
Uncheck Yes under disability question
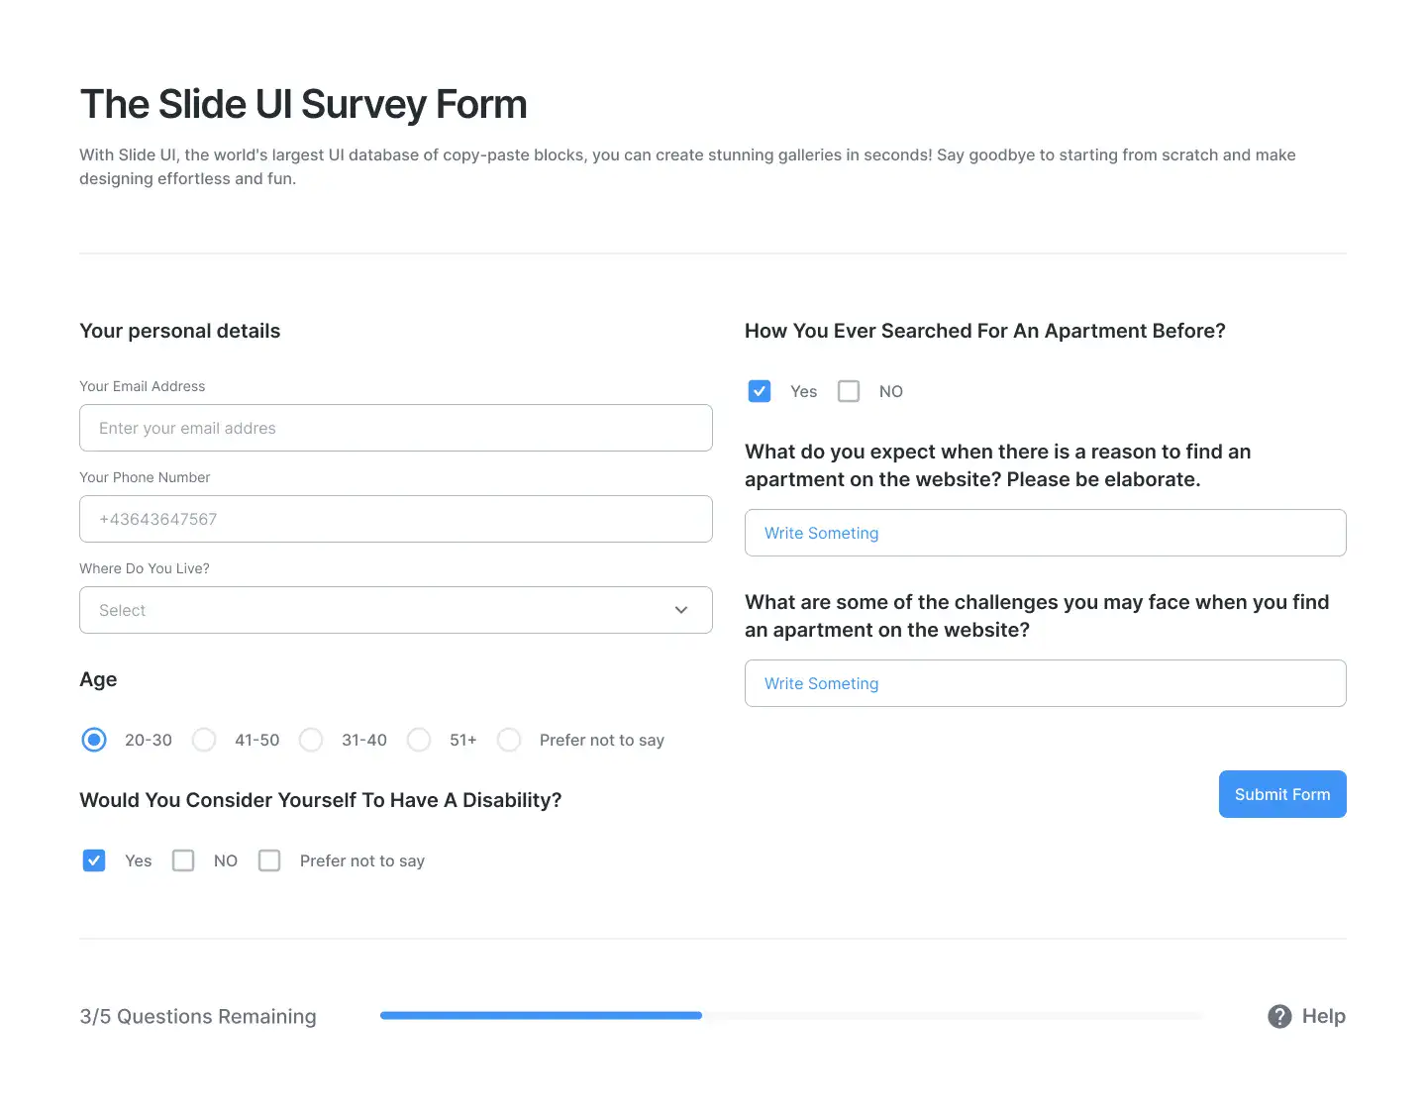point(94,860)
